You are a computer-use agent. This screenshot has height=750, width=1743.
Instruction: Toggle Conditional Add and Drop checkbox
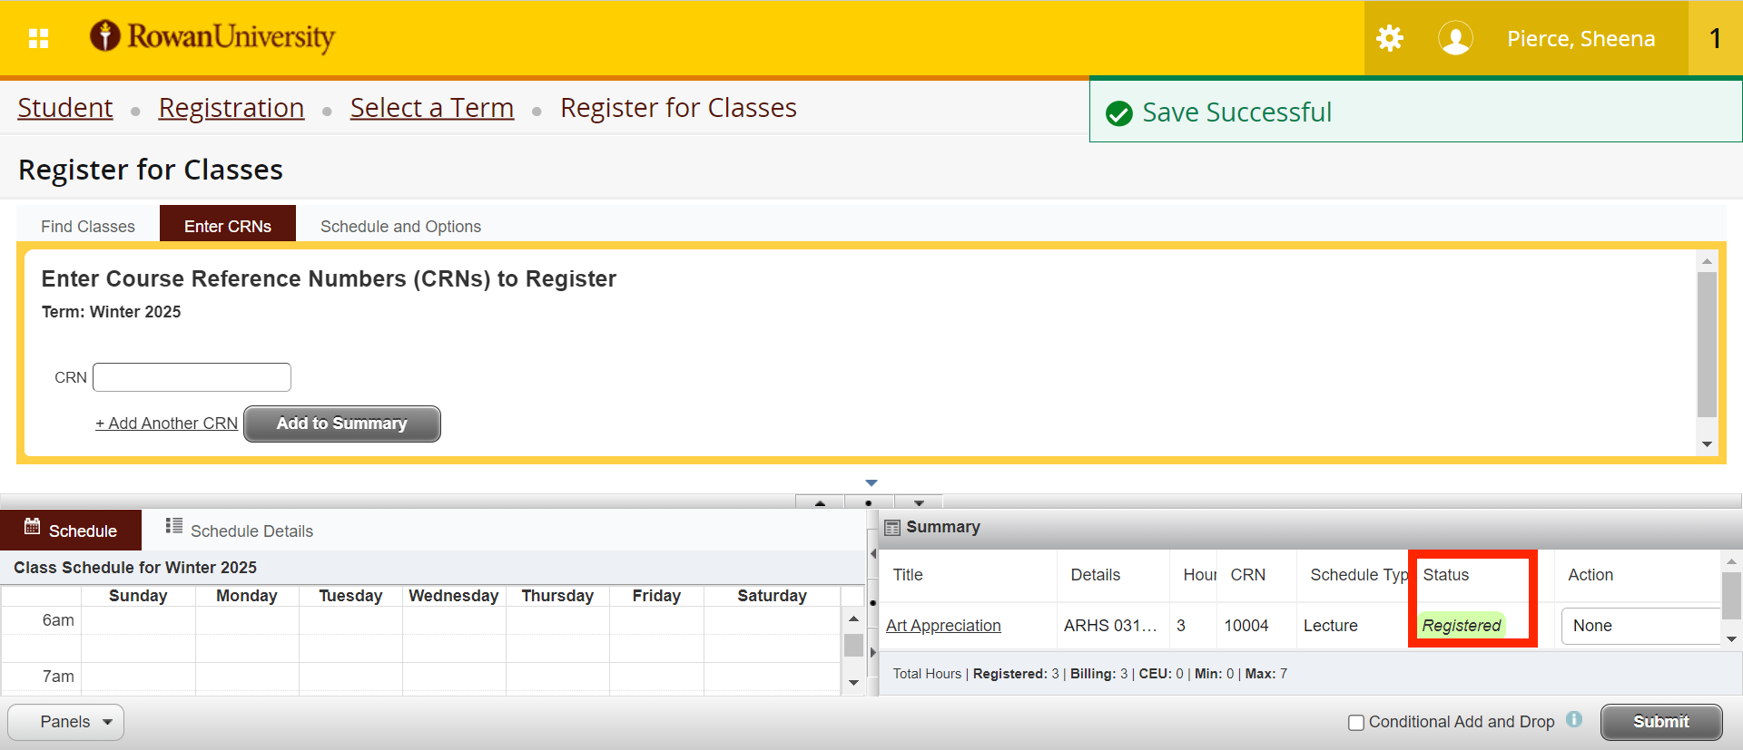1356,723
